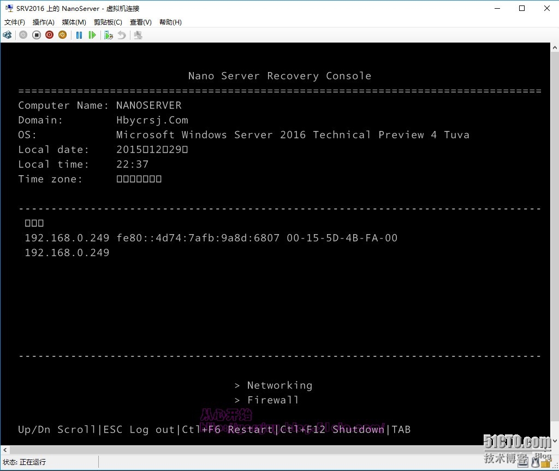Maximize the virtual machine connection window
This screenshot has width=559, height=471.
pyautogui.click(x=522, y=8)
